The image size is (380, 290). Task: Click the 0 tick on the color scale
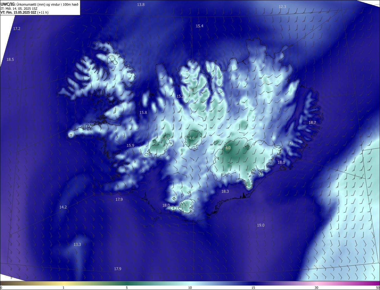[1, 288]
